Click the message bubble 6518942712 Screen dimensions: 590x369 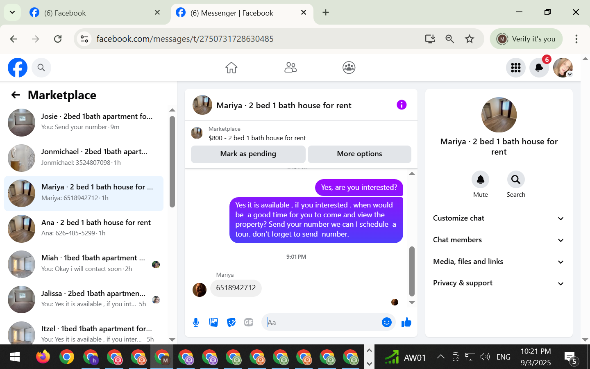coord(236,288)
